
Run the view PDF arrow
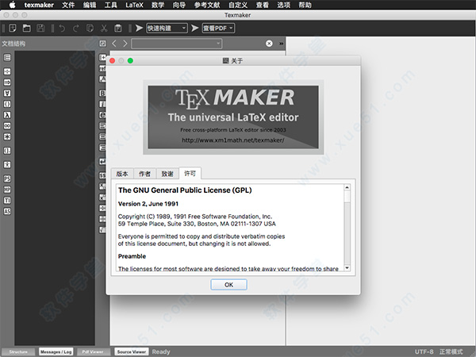[194, 29]
